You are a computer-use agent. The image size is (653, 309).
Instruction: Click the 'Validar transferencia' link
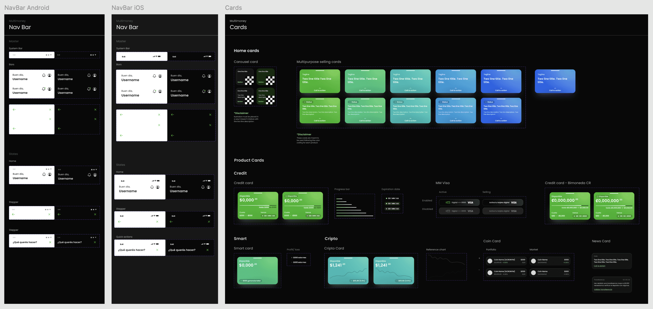603,290
